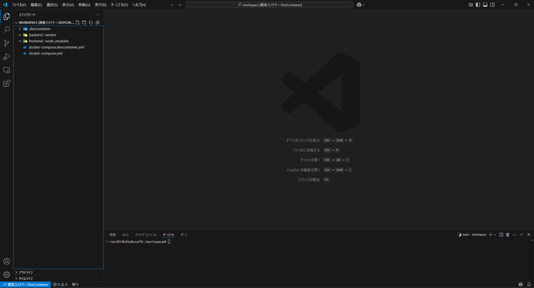Viewport: 534px width, 288px height.
Task: Click forwarded ports indicator in status bar
Action: [75, 284]
